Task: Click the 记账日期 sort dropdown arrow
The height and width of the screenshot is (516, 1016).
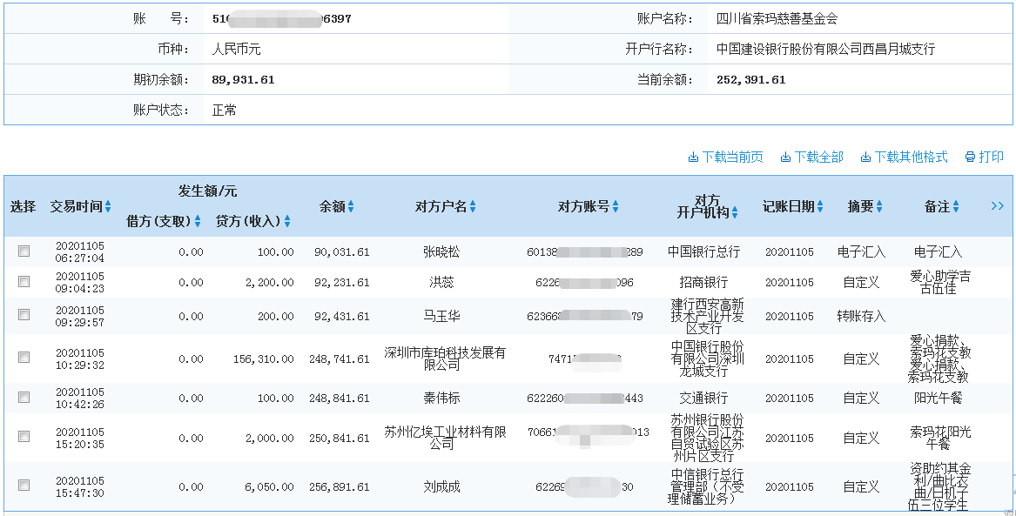Action: 819,204
